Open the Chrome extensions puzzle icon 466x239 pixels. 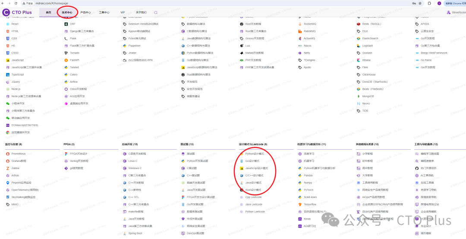(x=429, y=3)
